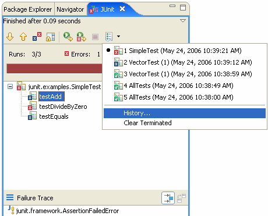This screenshot has height=216, width=268.
Task: Choose 5 AllTests 10:38:00 AM entry
Action: tap(185, 97)
